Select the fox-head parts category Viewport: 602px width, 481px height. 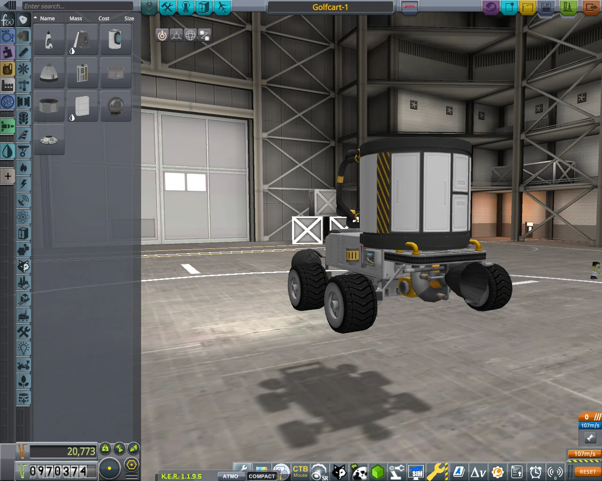click(24, 266)
